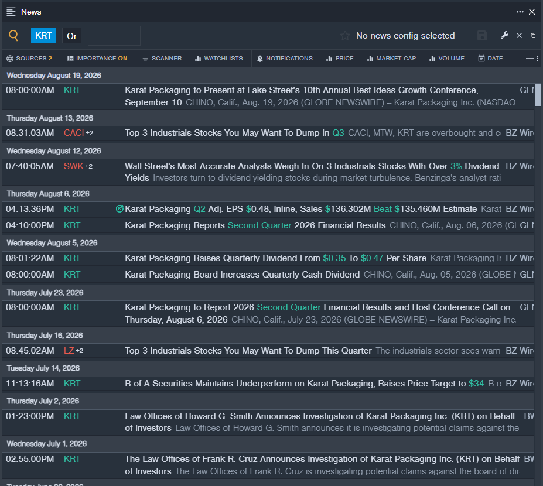Click the Wednesday August 19, 2026 date header
Viewport: 543px width, 486px height.
point(54,76)
